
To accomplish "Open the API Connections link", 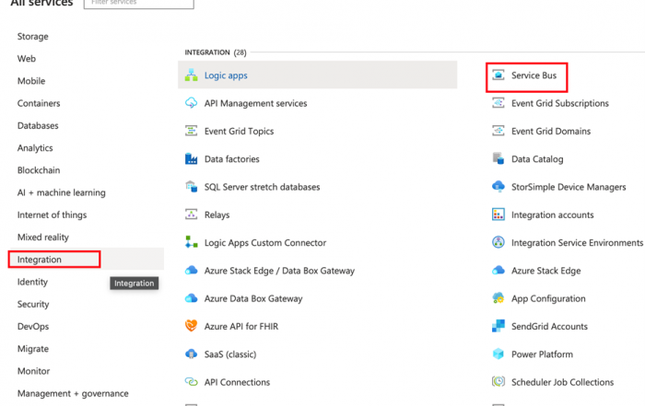I will pyautogui.click(x=237, y=382).
